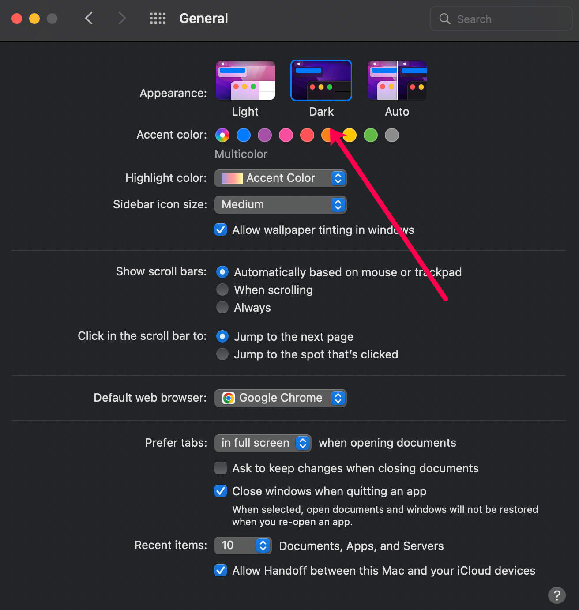The width and height of the screenshot is (579, 610).
Task: Open the Highlight color dropdown
Action: [281, 178]
